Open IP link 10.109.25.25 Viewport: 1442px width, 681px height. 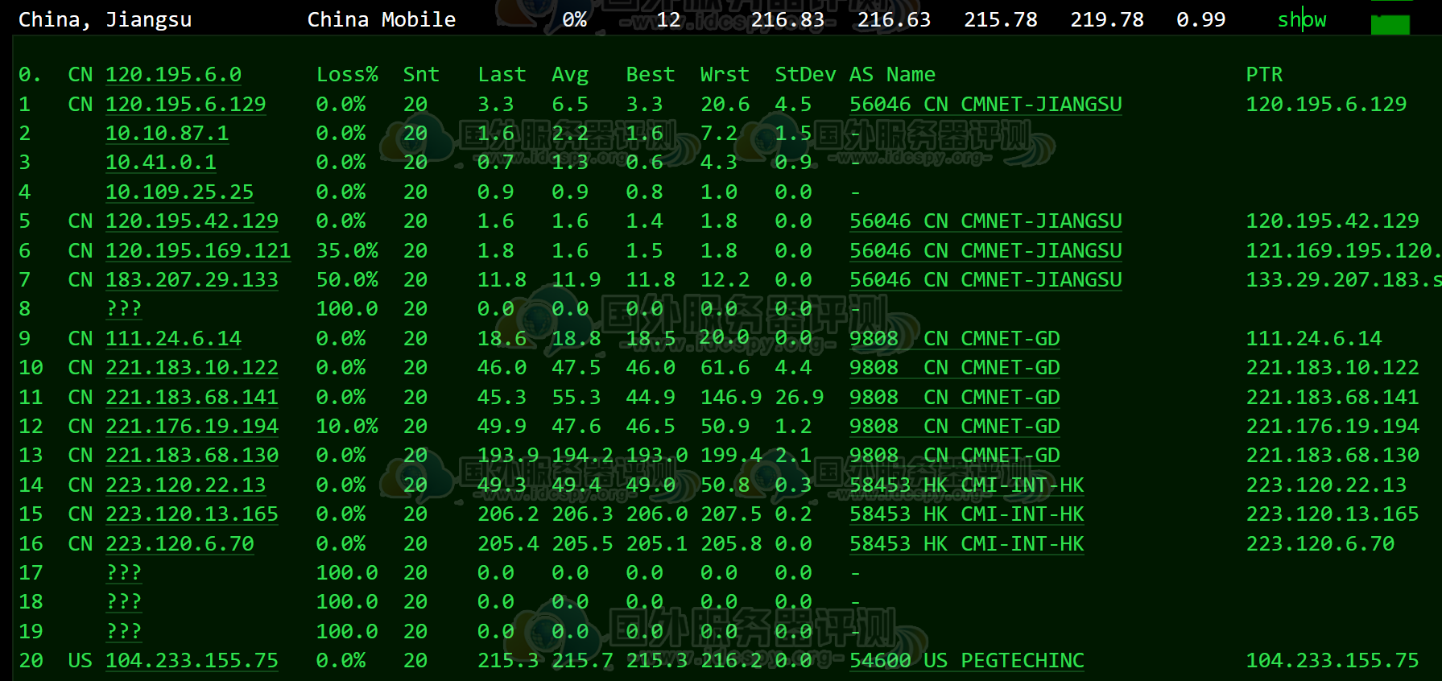[180, 192]
